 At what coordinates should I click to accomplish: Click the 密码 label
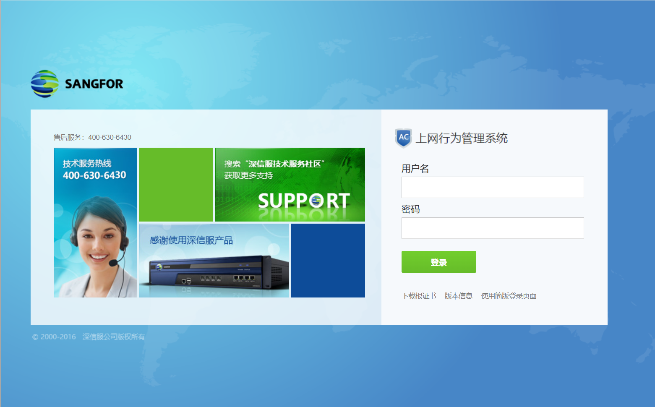click(410, 209)
